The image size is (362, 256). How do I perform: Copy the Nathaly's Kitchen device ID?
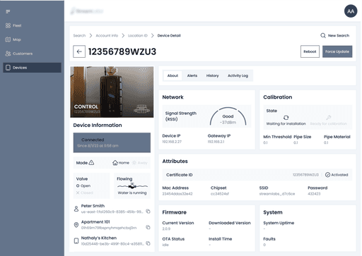[x=148, y=243]
